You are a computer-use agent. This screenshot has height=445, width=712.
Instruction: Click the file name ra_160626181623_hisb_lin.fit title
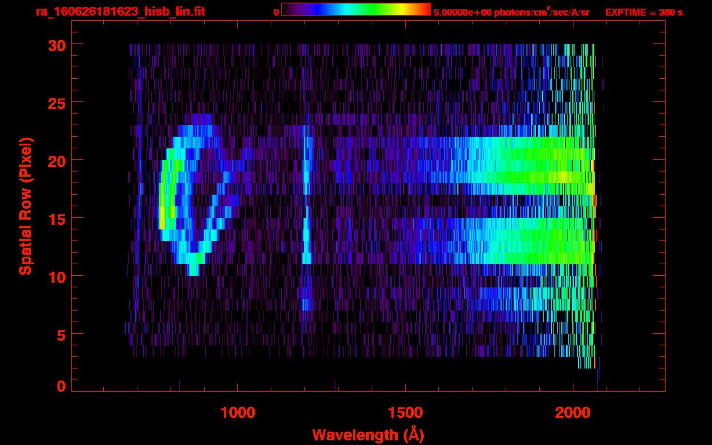click(120, 12)
